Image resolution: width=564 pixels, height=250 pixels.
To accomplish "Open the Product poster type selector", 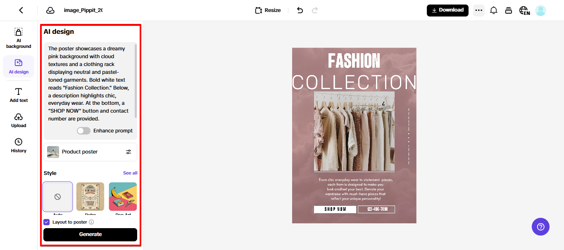I will 90,152.
